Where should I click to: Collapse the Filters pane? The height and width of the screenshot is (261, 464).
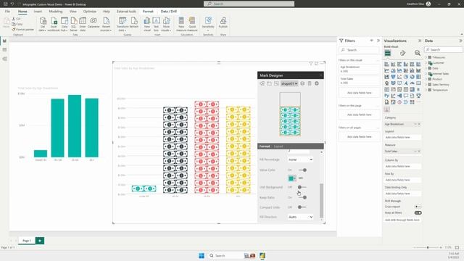378,41
